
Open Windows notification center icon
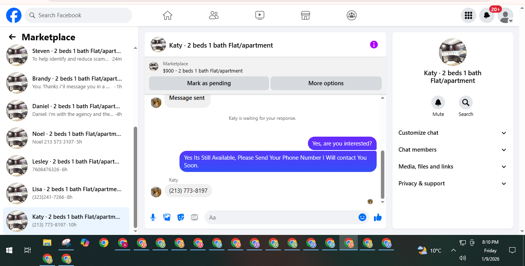pyautogui.click(x=512, y=250)
